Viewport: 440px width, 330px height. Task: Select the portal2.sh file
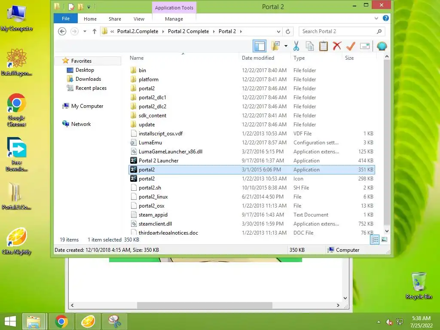click(150, 188)
